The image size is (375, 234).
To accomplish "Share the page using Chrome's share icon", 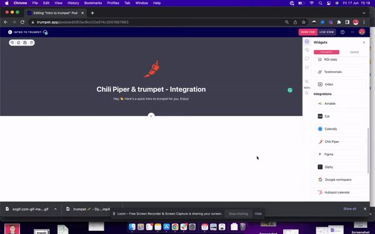I will pos(295,22).
